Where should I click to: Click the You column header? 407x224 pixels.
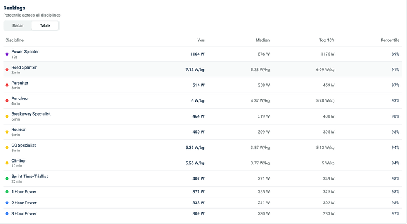coord(201,40)
